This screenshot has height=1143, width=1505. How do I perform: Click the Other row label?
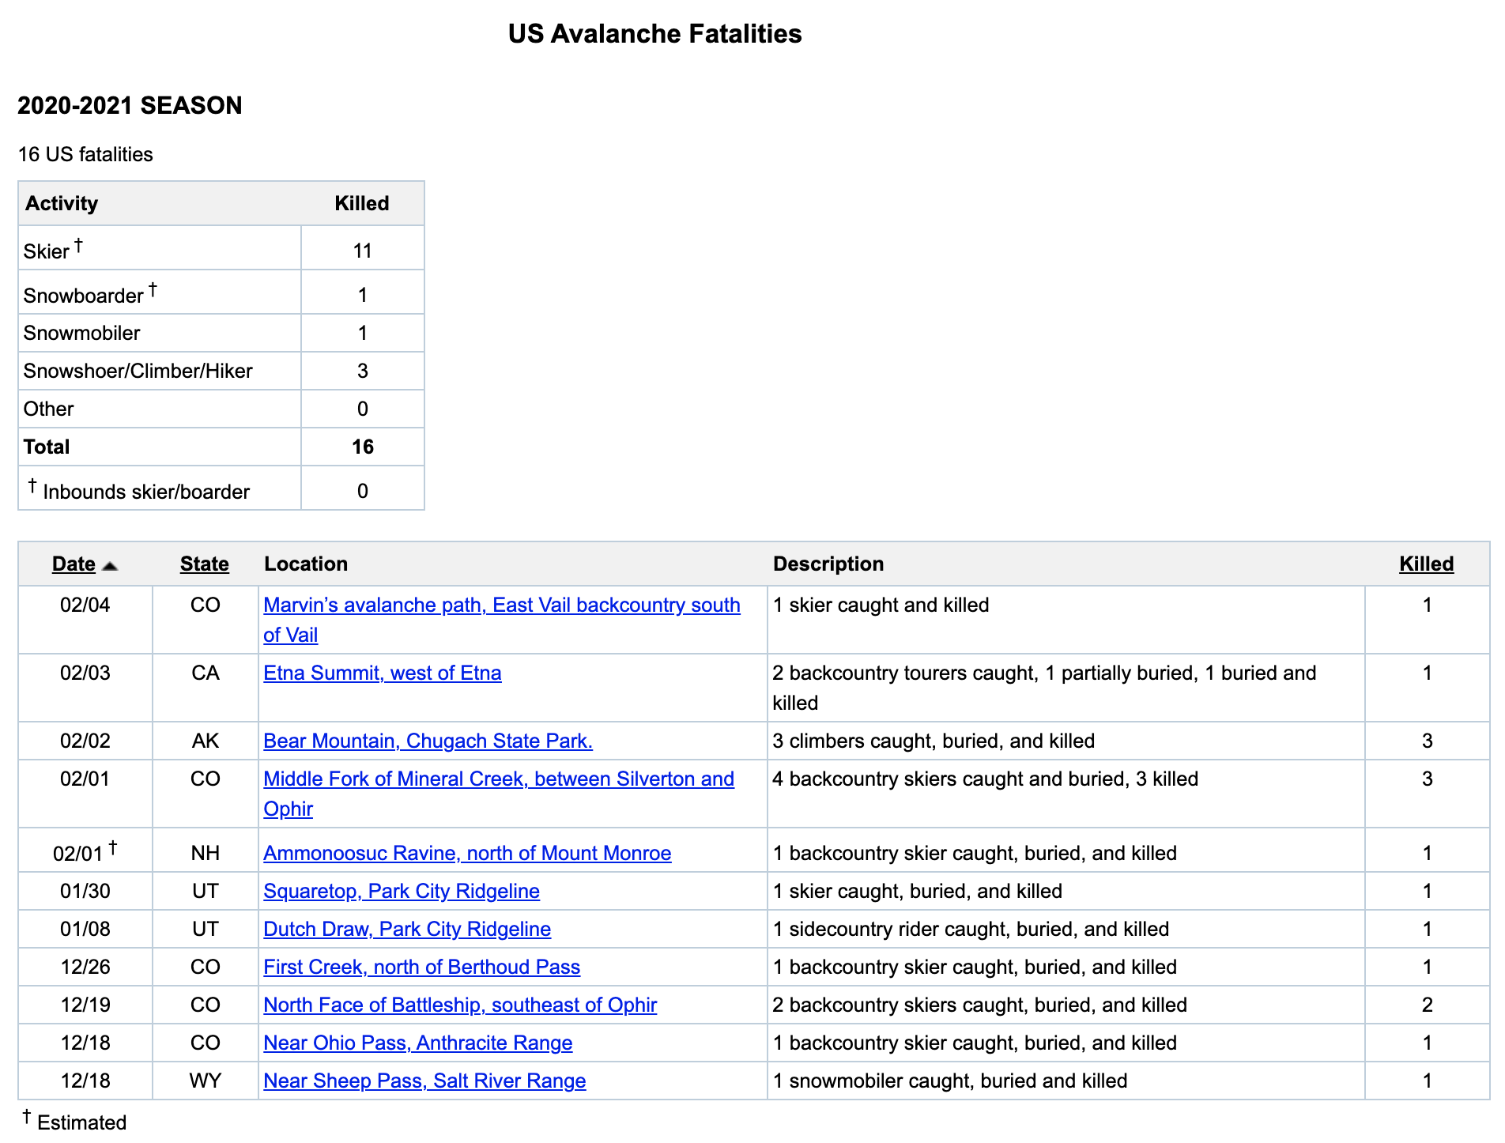pos(48,409)
